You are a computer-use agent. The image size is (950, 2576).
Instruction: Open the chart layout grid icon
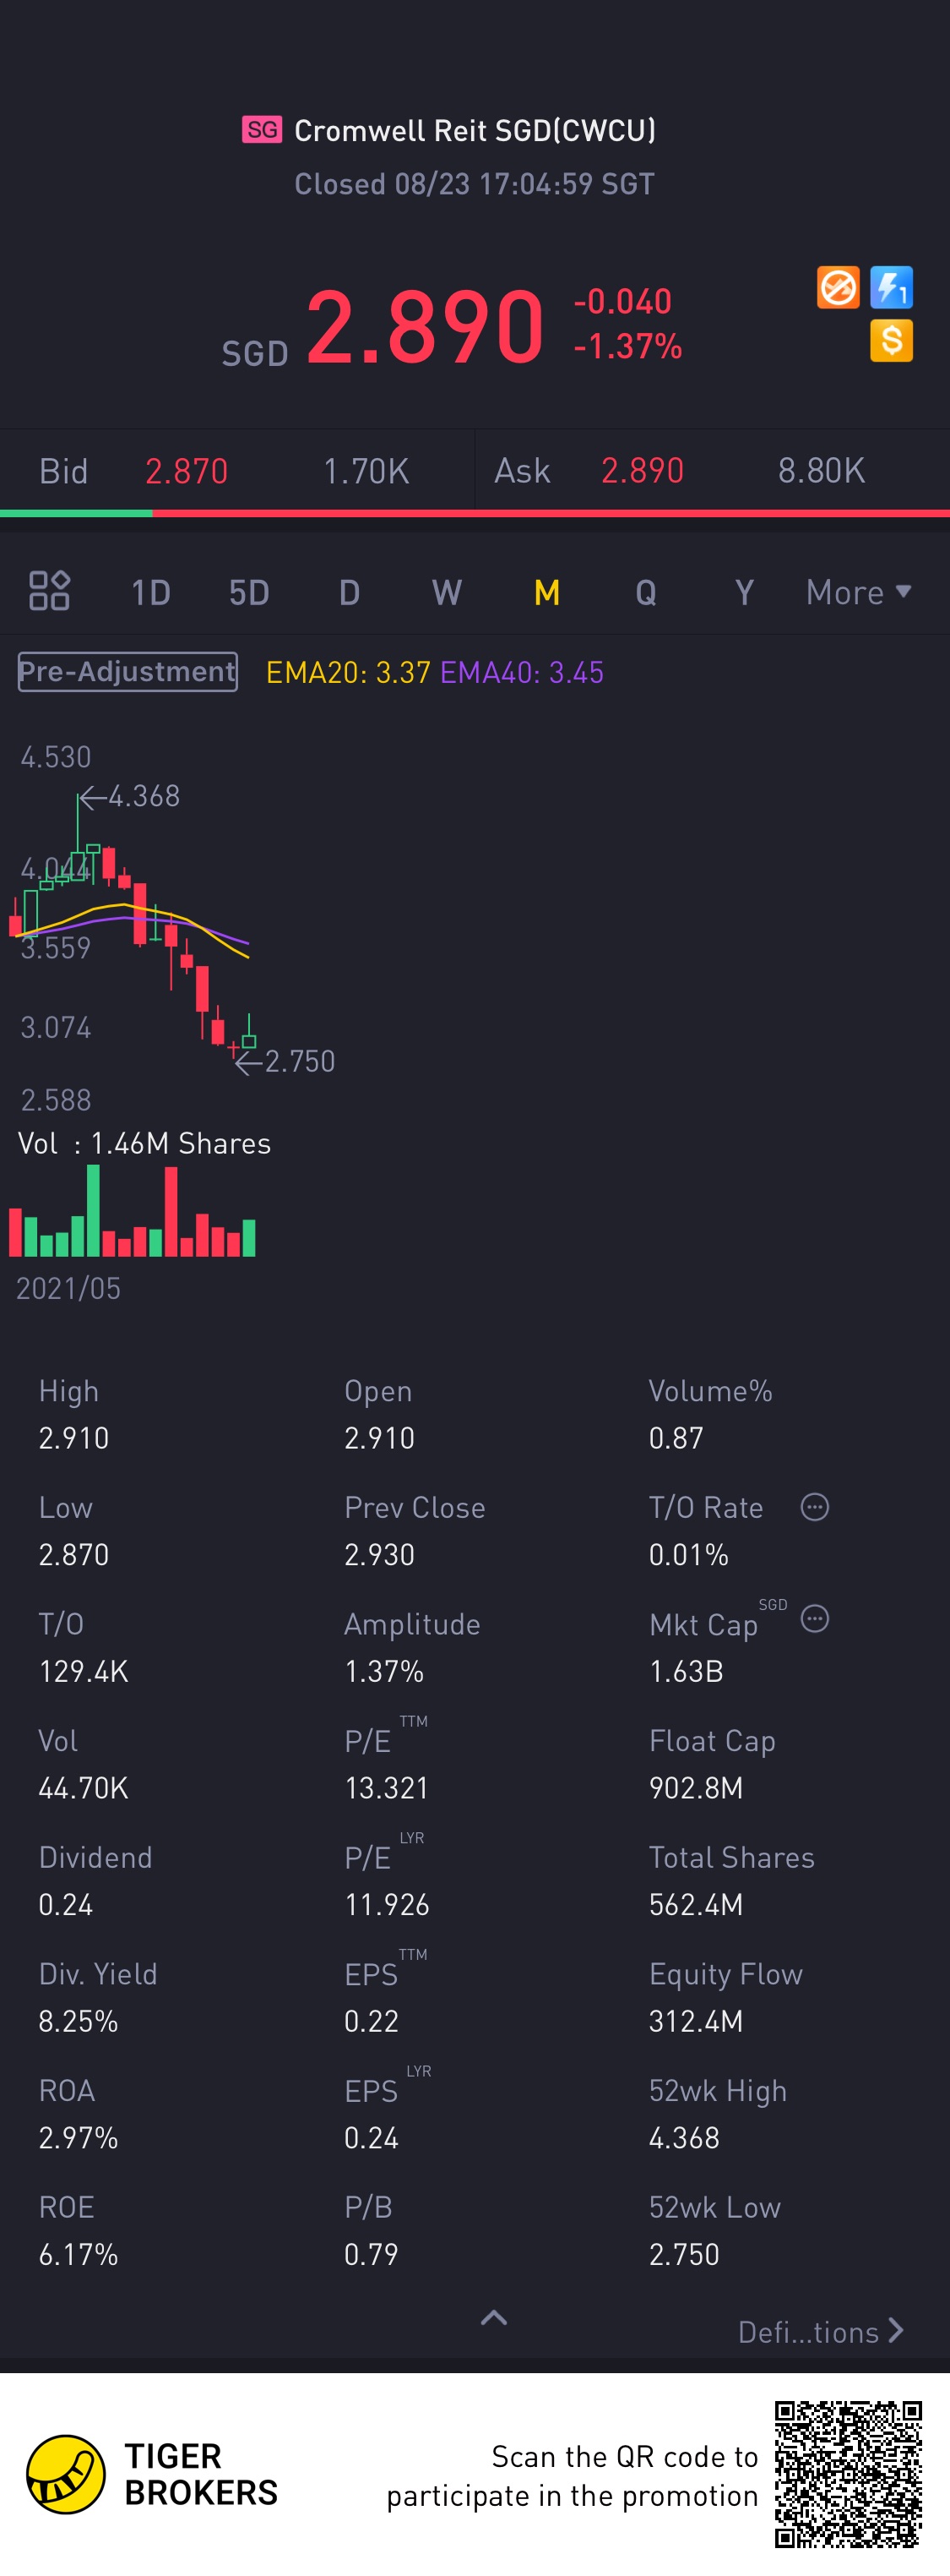(49, 591)
